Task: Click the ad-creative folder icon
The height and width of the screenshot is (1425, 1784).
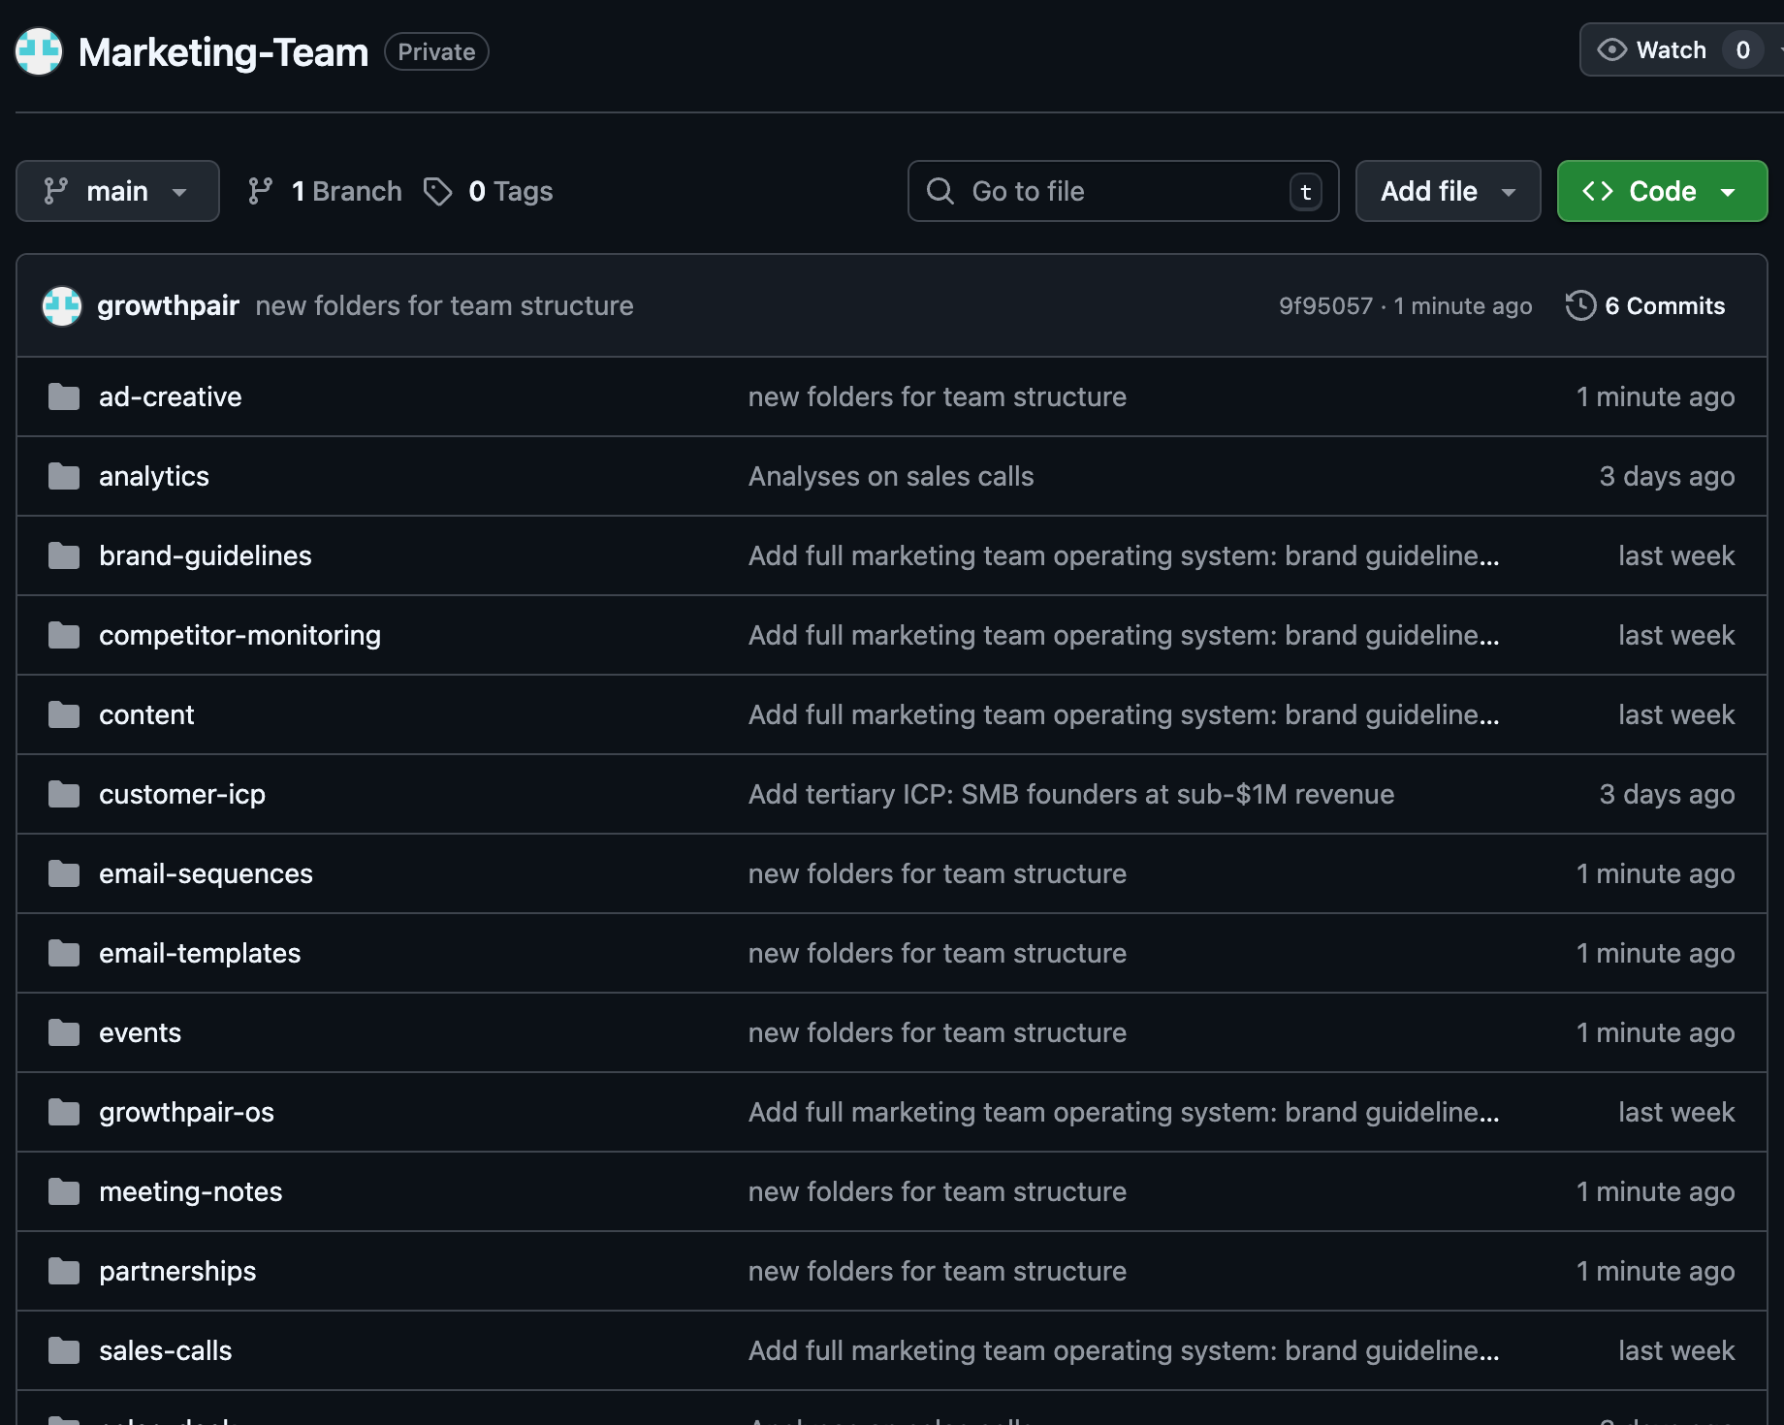Action: (x=64, y=396)
